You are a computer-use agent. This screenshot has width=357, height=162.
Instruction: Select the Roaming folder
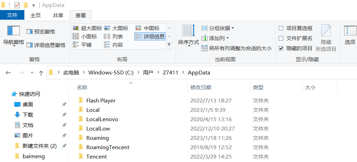(93, 138)
